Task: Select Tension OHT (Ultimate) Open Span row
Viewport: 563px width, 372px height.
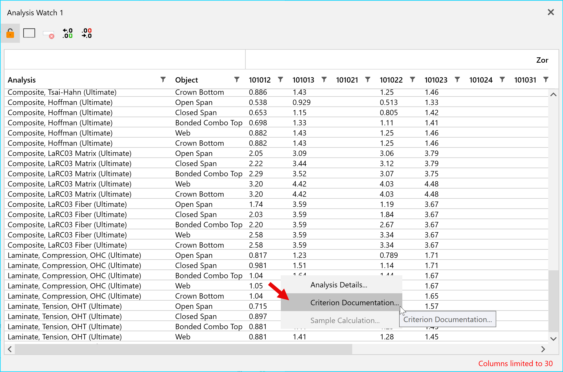Action: click(276, 306)
